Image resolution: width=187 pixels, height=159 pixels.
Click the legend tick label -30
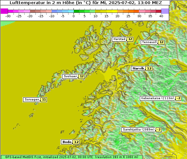pos(8,16)
